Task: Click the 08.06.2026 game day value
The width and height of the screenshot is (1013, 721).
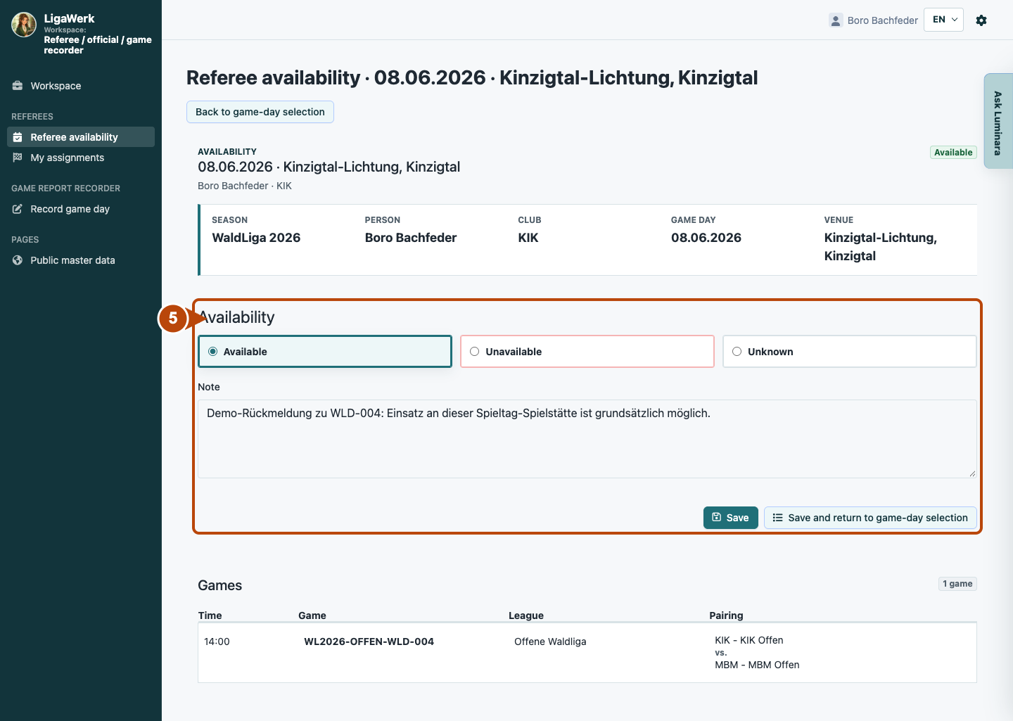Action: click(706, 238)
